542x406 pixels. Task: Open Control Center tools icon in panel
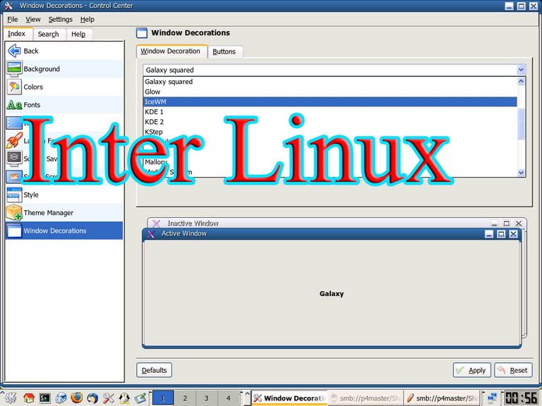108,398
